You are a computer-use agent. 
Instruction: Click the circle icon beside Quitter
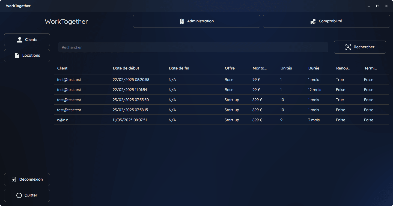(19, 195)
